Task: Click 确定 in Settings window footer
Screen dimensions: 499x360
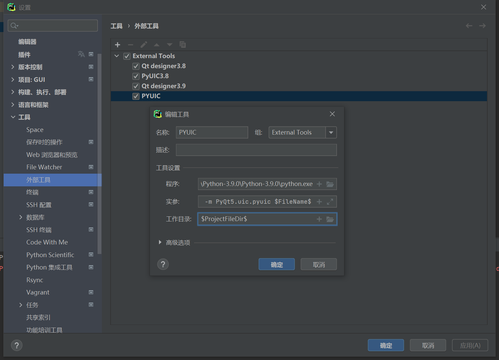Action: click(x=386, y=345)
